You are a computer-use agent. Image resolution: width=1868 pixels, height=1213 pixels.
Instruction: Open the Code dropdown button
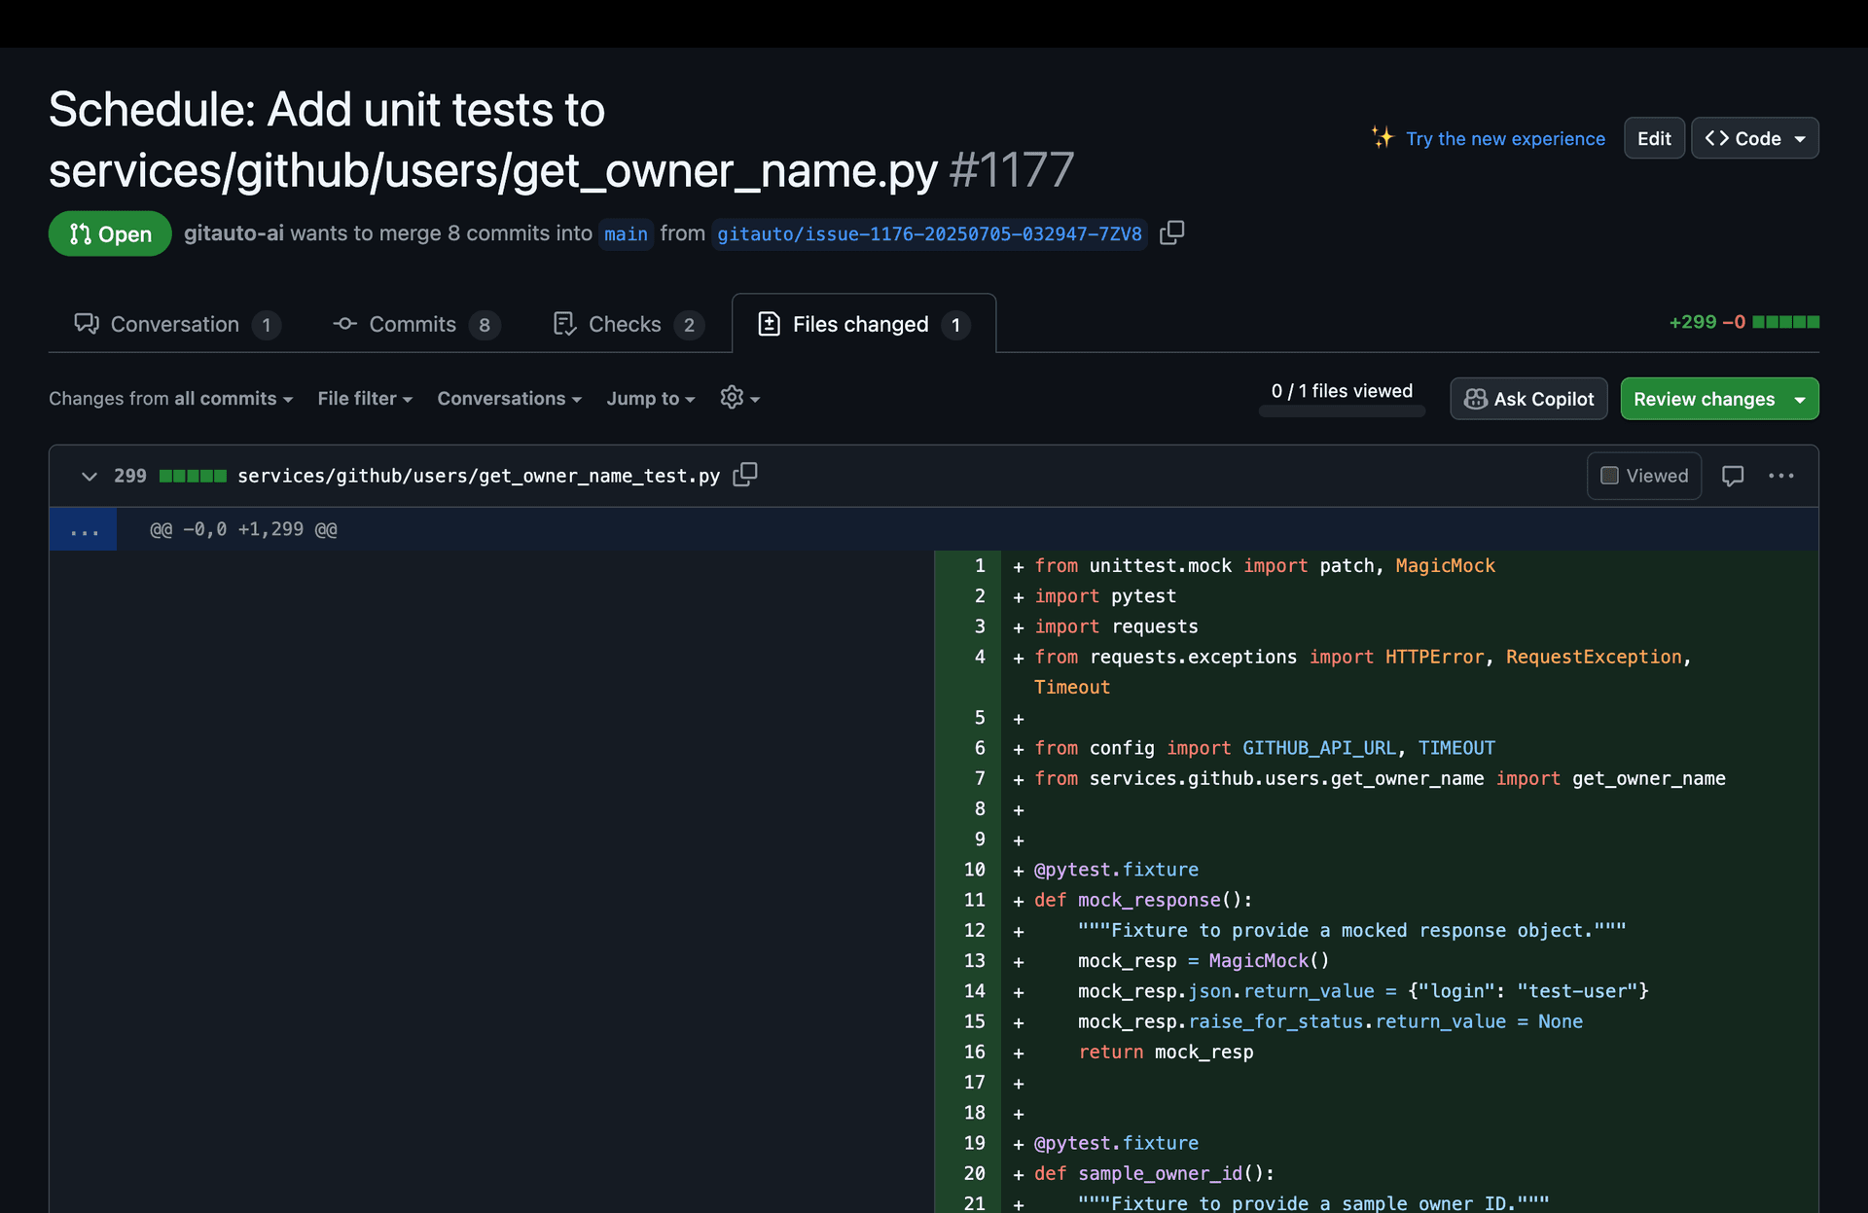1755,138
